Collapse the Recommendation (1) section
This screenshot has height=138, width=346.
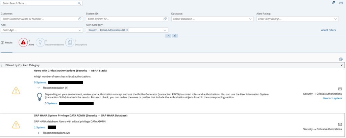point(39,88)
